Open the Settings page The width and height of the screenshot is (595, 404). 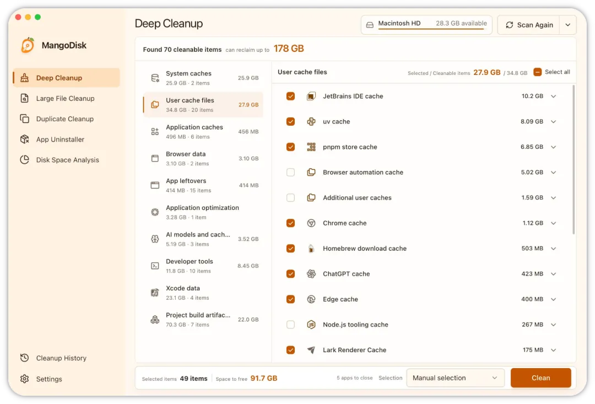tap(67, 379)
